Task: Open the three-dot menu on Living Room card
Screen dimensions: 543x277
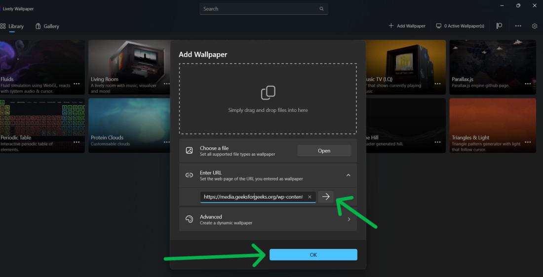Action: tap(166, 84)
